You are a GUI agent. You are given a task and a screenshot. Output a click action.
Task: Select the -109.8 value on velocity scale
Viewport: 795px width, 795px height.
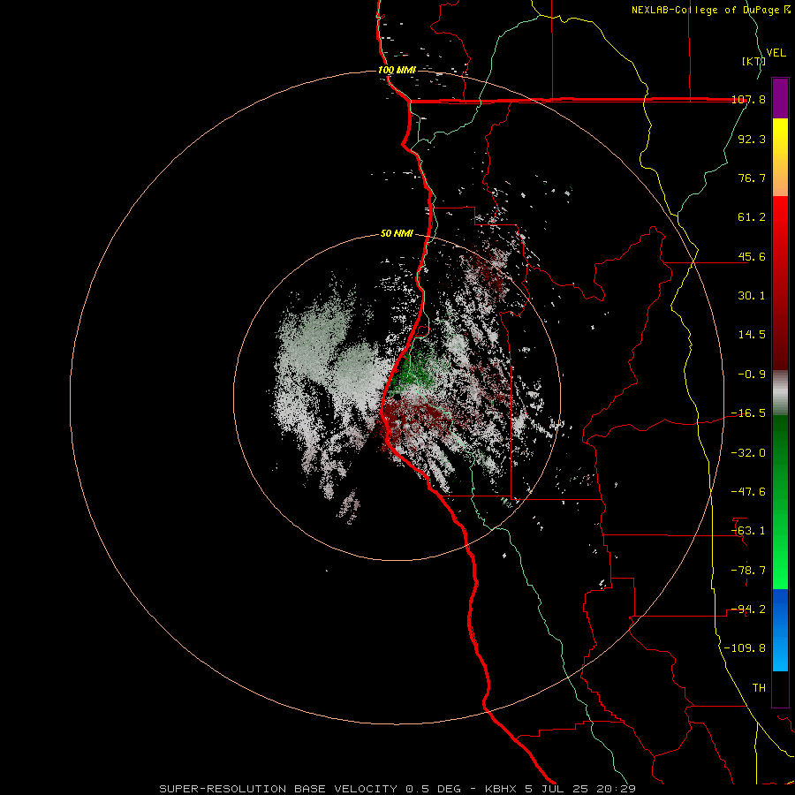pos(745,648)
